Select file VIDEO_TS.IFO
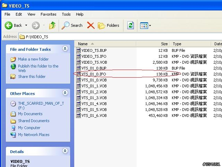The width and height of the screenshot is (222, 167). point(94,56)
